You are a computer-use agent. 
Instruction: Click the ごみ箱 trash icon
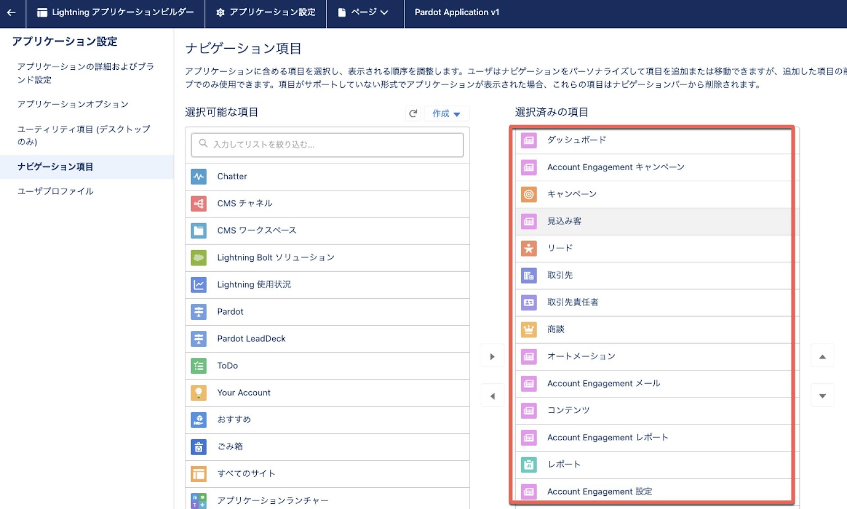pos(199,447)
